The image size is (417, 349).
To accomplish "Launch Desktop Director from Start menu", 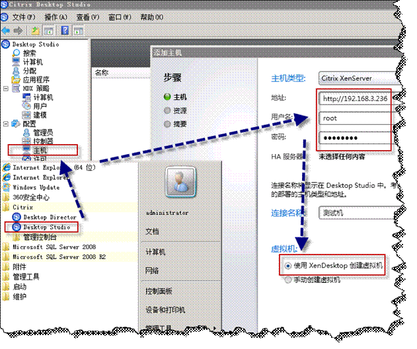I will click(50, 217).
